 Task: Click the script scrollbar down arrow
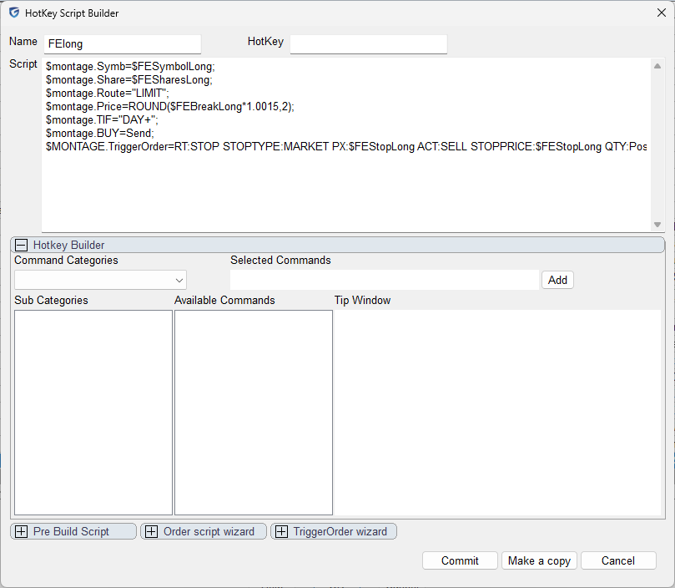tap(657, 224)
